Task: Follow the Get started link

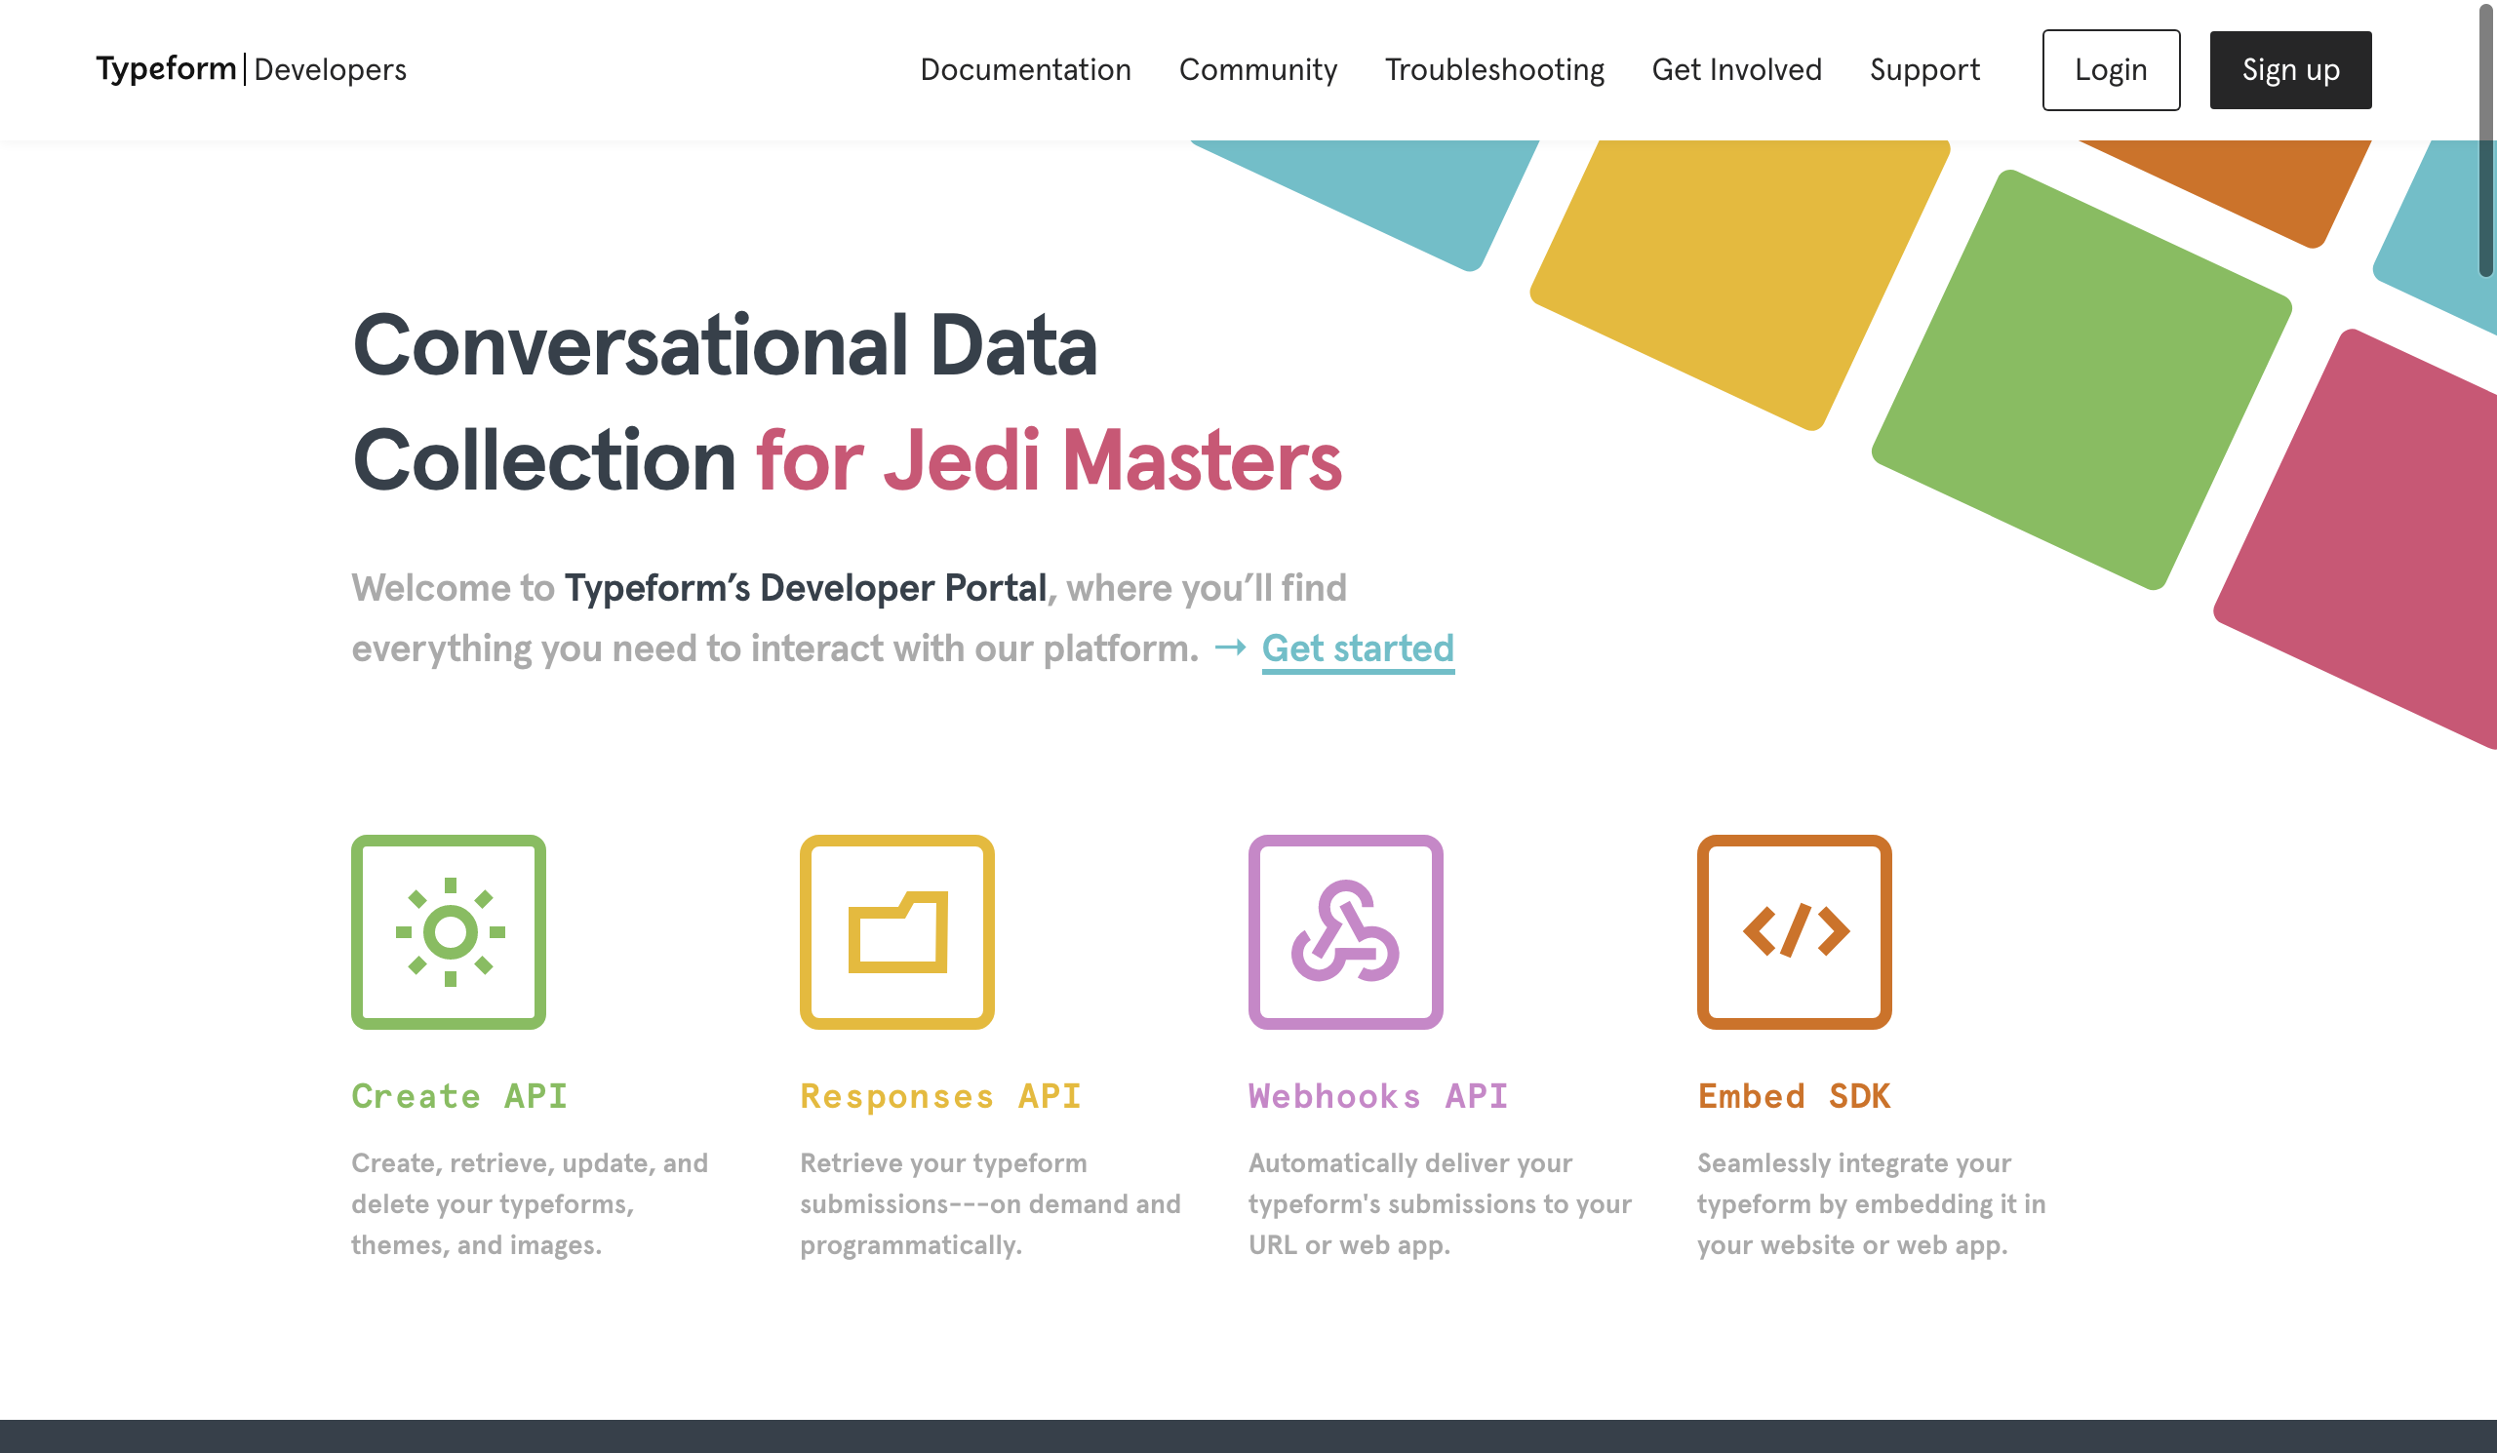Action: coord(1358,648)
